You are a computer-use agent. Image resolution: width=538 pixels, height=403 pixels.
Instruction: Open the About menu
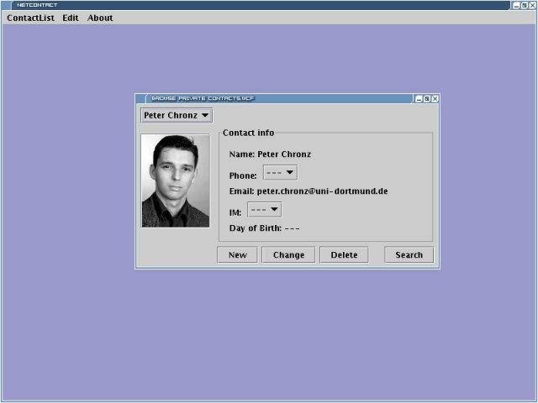point(100,18)
